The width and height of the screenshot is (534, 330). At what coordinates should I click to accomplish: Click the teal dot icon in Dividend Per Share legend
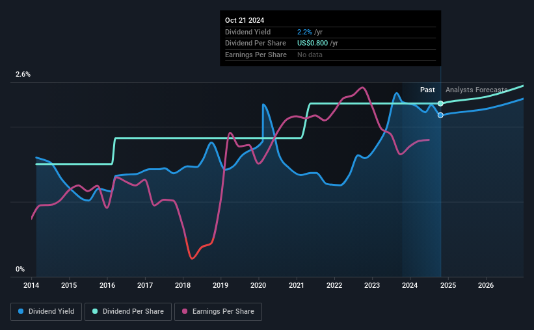pos(95,311)
